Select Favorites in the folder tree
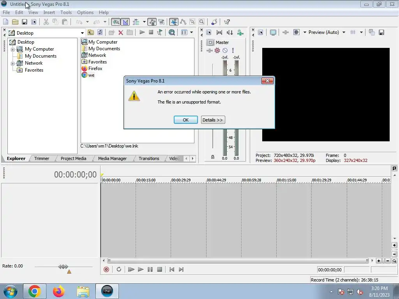 (x=34, y=70)
